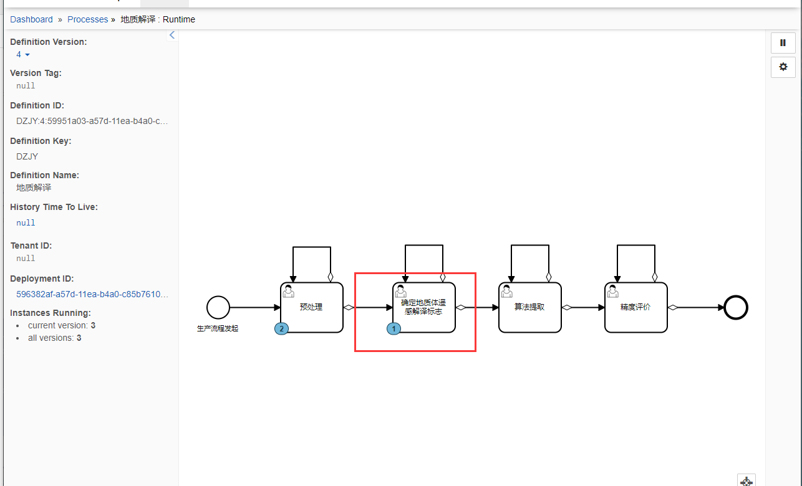Click the instance count badge 1 on 确定地质体遥感解译标志
The height and width of the screenshot is (486, 802).
394,328
